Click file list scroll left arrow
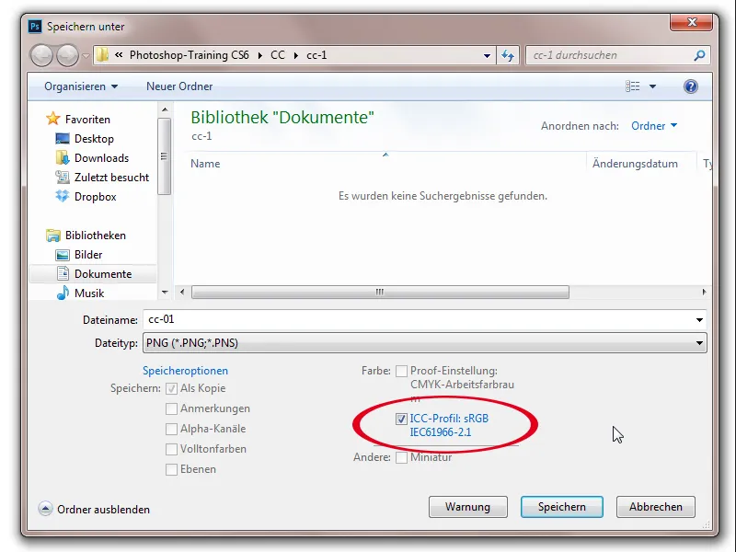The width and height of the screenshot is (736, 552). click(182, 292)
